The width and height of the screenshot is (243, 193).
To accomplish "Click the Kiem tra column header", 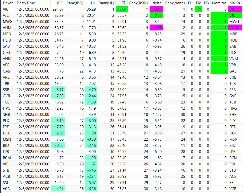I will coord(219,3).
